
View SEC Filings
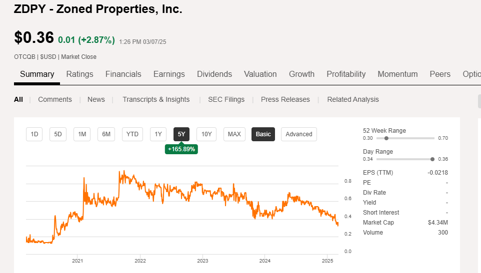(226, 99)
